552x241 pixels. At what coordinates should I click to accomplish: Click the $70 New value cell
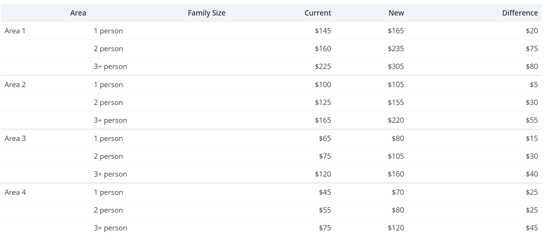398,192
